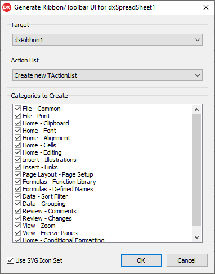
Task: Expand the Action List combo box
Action: (x=107, y=75)
